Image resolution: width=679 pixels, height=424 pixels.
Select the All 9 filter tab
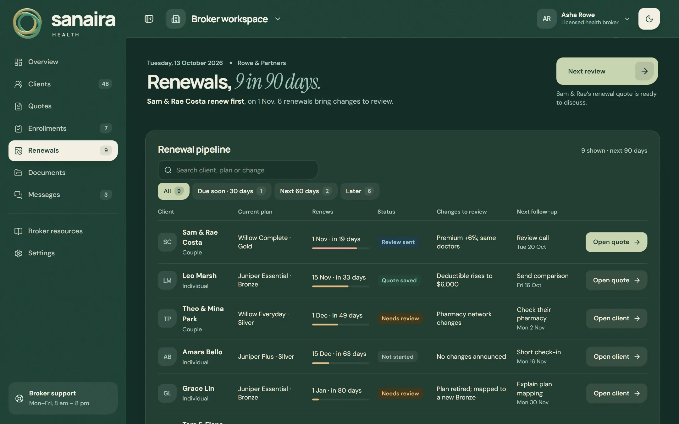tap(174, 191)
